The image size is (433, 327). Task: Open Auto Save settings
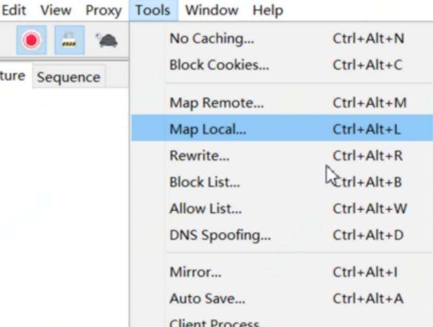tap(207, 298)
